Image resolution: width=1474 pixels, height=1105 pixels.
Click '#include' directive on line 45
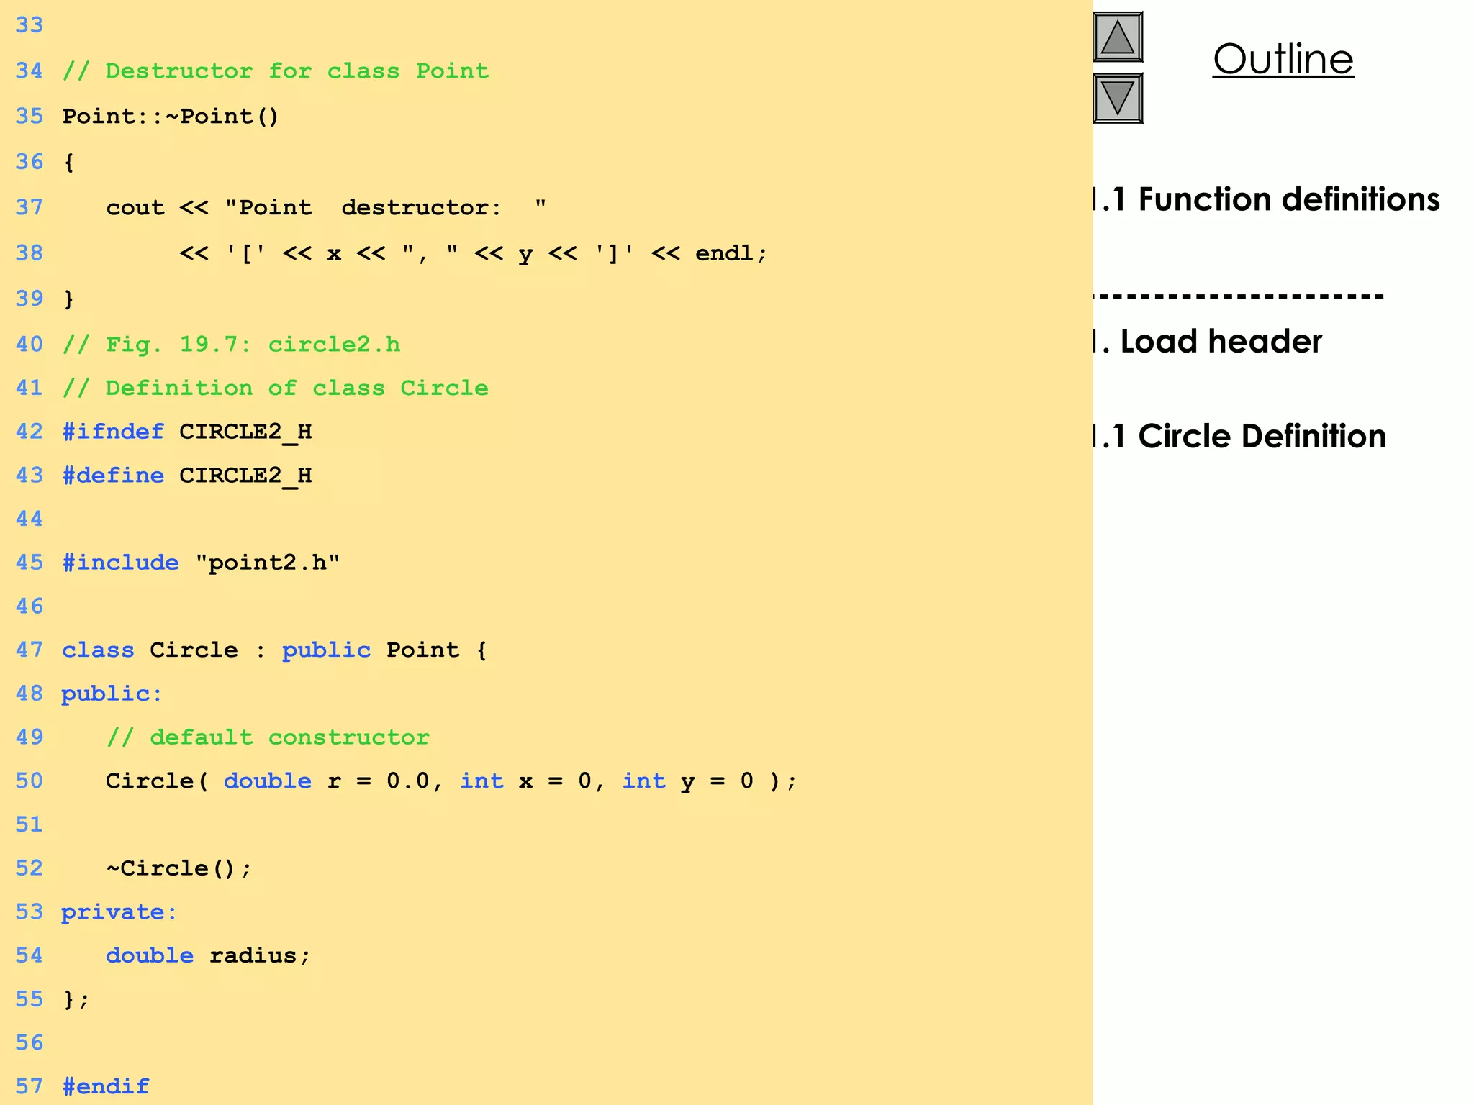click(x=121, y=563)
